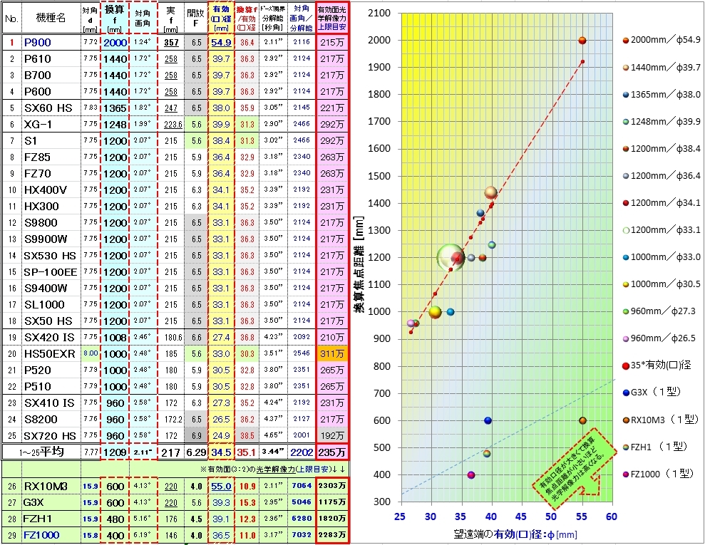Select the horizontal axis title 望遠端の有効(口)径
This screenshot has height=545, width=705.
tap(515, 534)
